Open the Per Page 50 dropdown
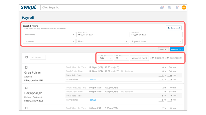This screenshot has width=206, height=115. pyautogui.click(x=121, y=58)
